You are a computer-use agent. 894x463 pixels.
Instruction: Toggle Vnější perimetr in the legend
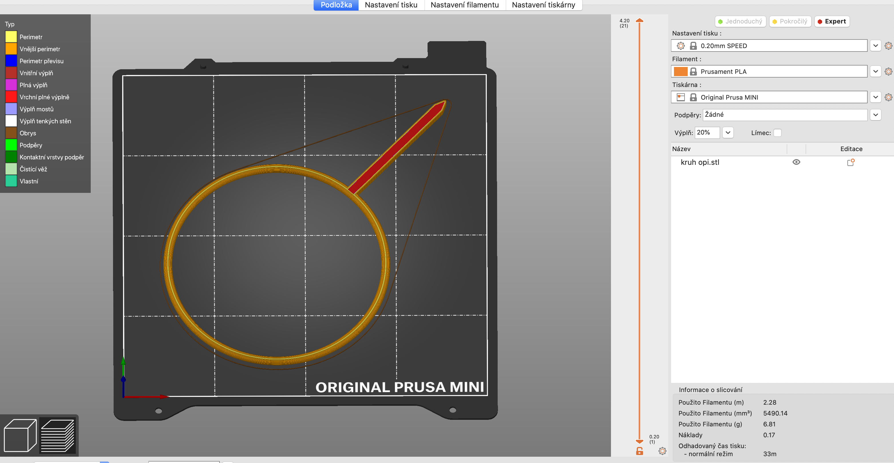tap(33, 49)
